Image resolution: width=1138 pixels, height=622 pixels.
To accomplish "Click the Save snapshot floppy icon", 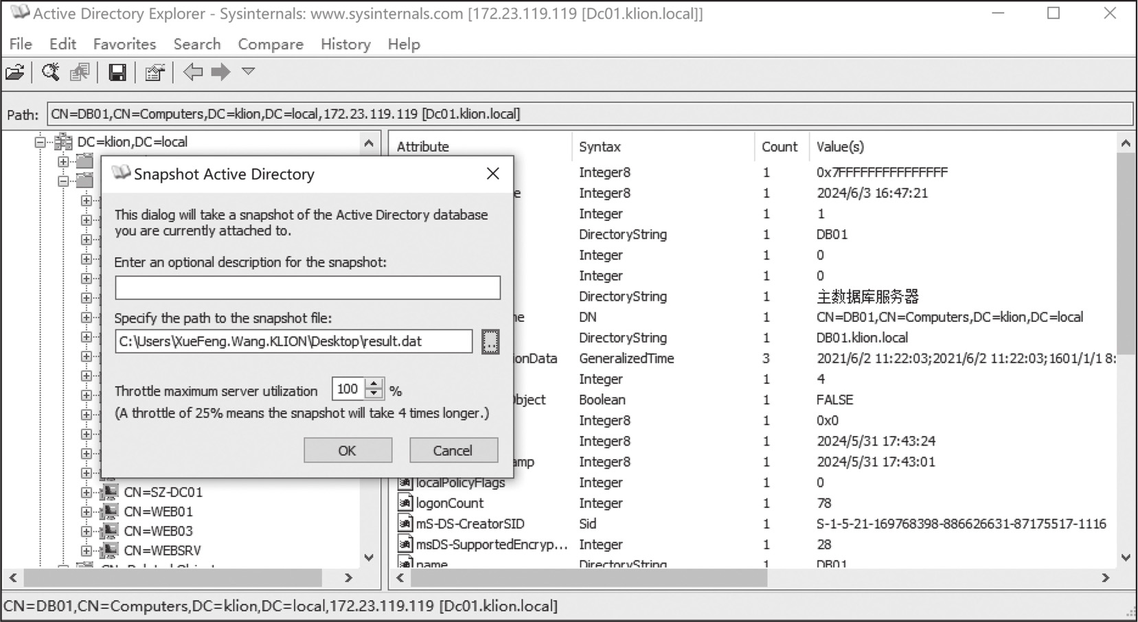I will point(117,72).
